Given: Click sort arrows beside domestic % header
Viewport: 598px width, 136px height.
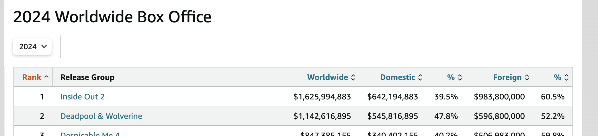Looking at the screenshot, I should click(460, 77).
